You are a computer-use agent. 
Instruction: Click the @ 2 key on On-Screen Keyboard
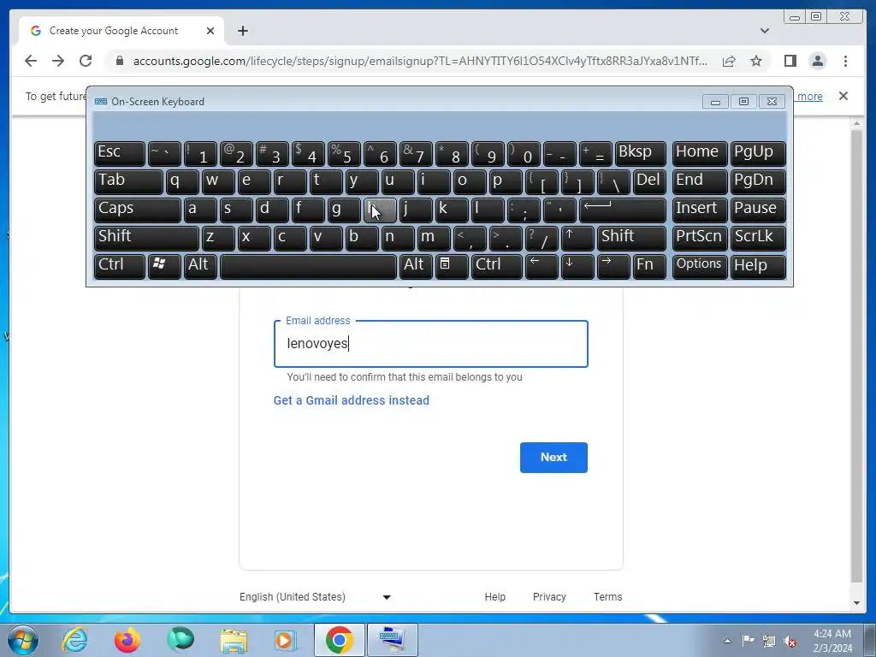coord(236,154)
